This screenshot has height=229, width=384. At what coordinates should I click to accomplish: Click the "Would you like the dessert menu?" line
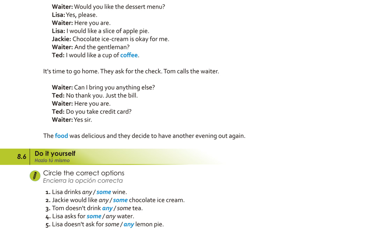coord(119,7)
